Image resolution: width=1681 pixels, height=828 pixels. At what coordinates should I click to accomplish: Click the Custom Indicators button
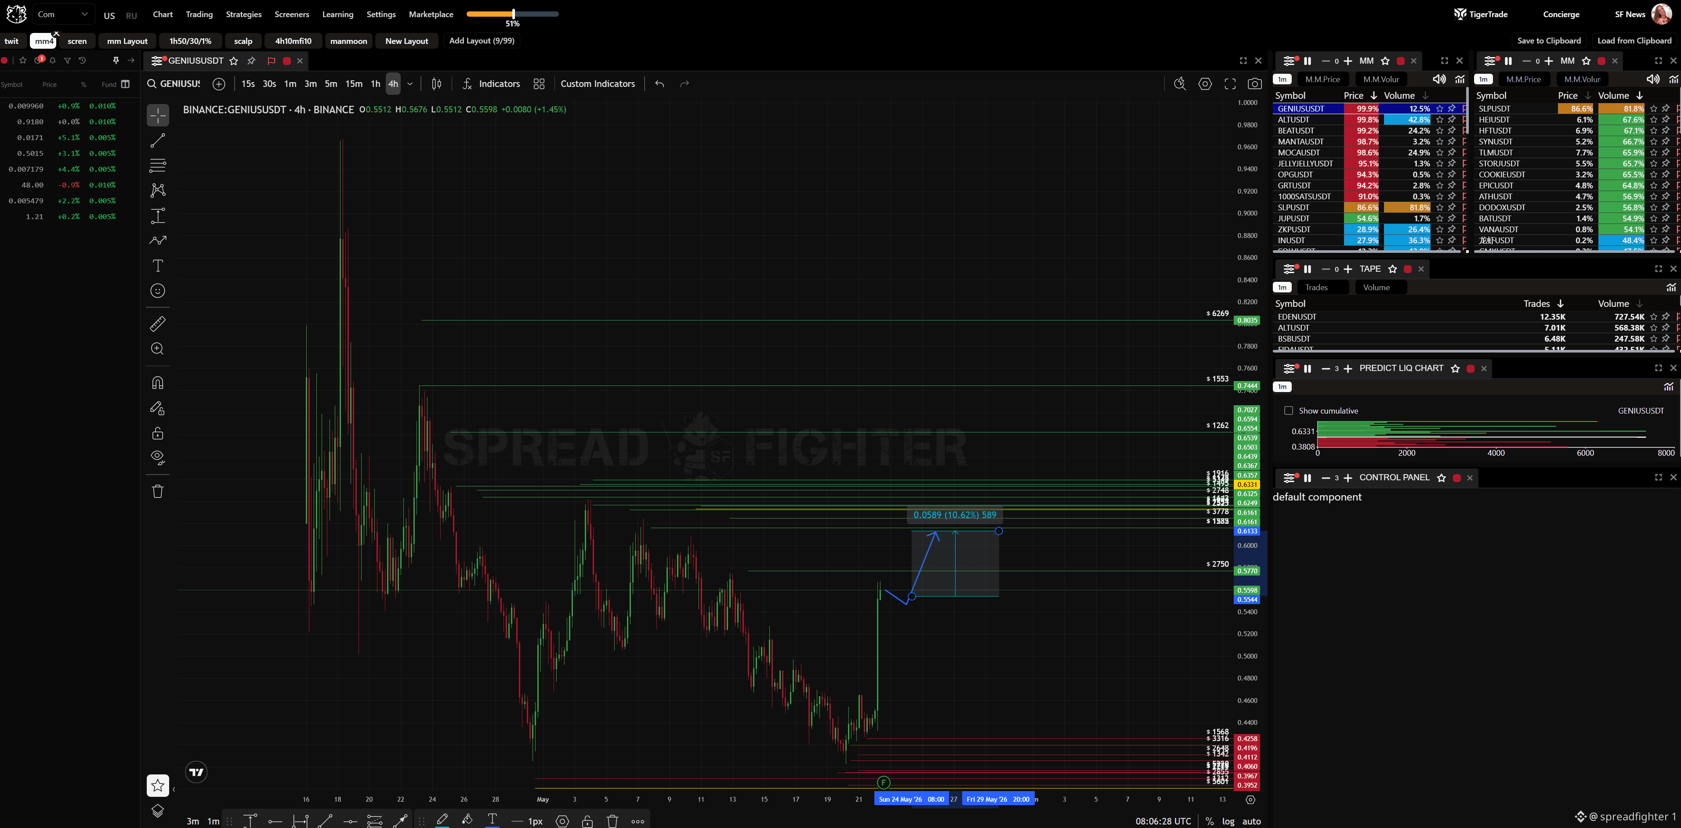(598, 83)
